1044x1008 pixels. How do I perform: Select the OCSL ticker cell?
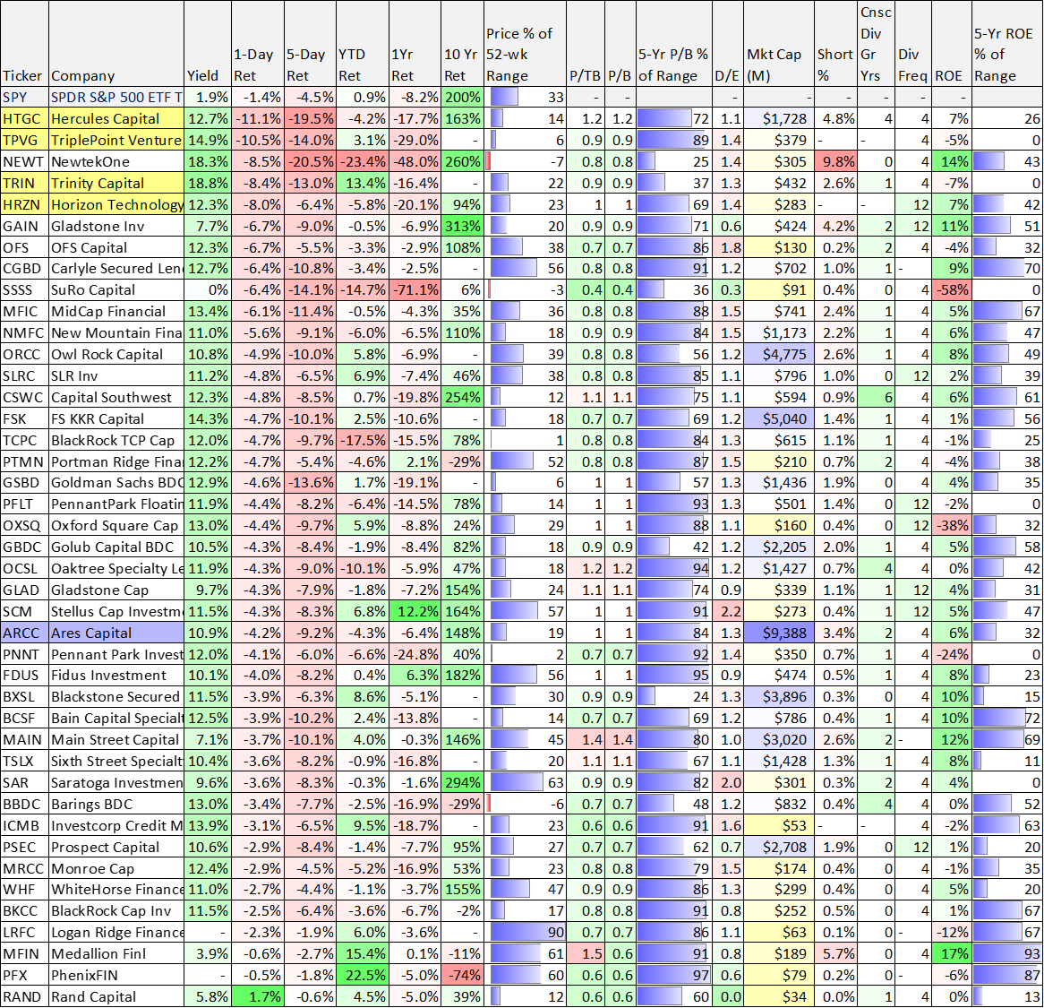[x=24, y=568]
